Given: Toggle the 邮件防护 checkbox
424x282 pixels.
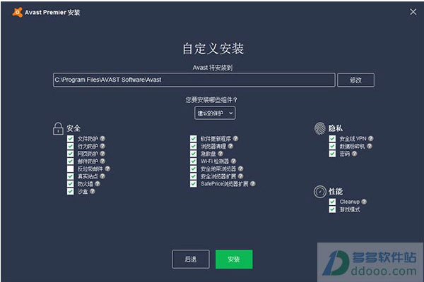Looking at the screenshot, I should pos(70,161).
